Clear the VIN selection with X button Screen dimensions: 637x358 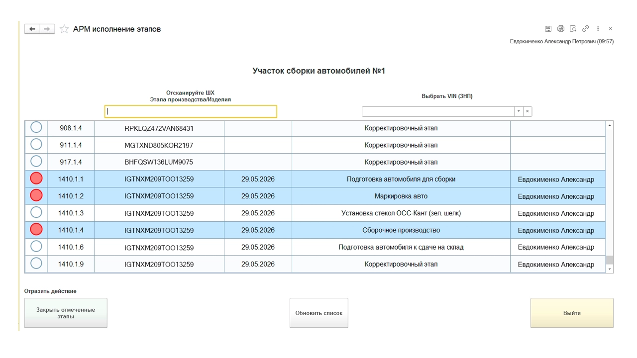(528, 111)
